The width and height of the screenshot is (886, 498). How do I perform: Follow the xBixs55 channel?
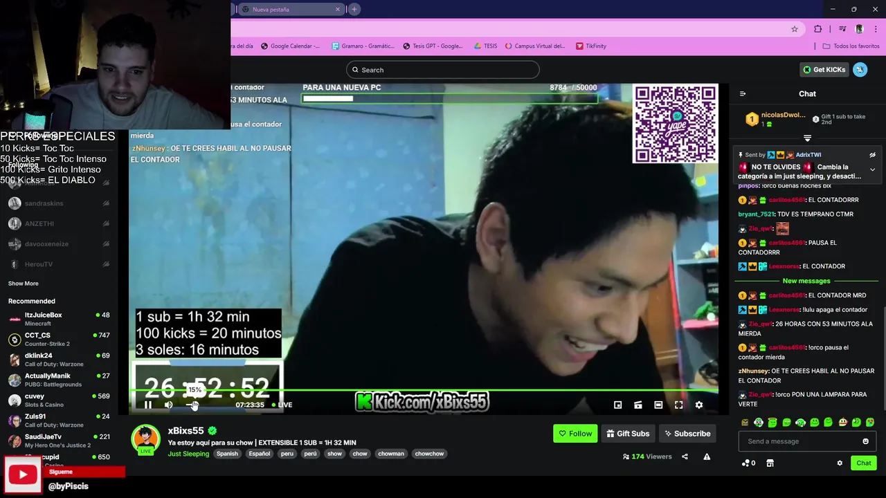575,434
